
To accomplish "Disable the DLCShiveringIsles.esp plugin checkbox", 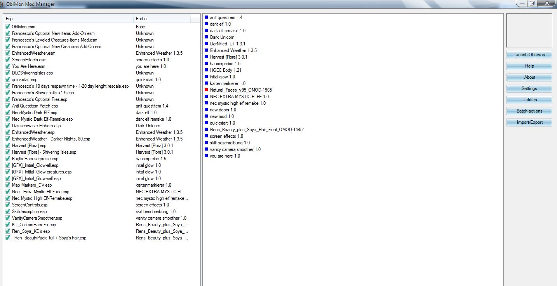I will [x=8, y=73].
